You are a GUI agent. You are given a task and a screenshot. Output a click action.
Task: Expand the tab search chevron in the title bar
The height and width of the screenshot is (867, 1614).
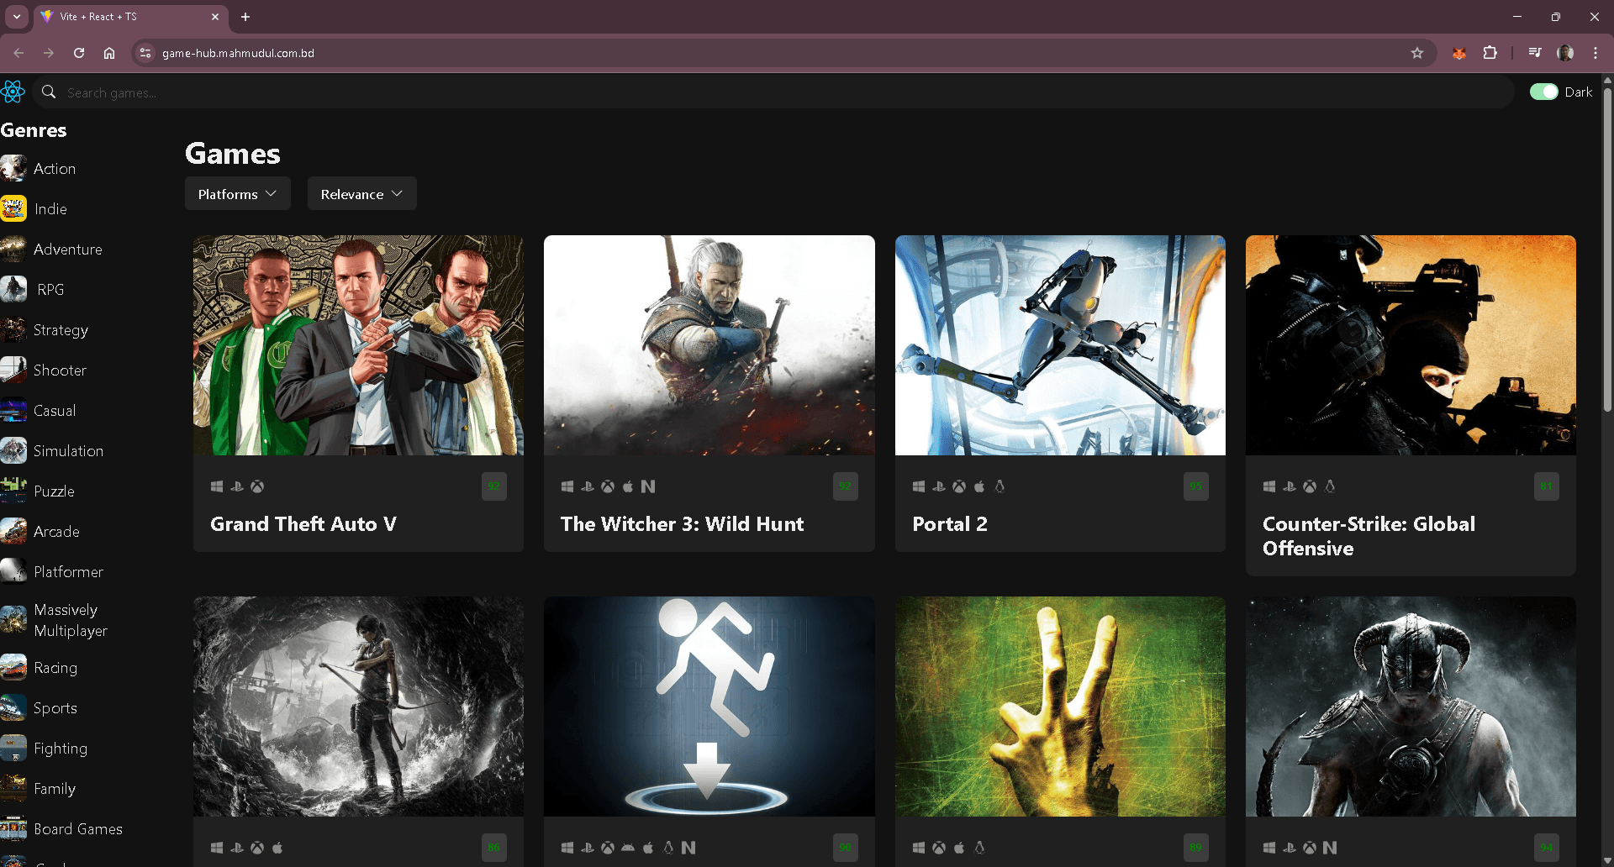(16, 16)
